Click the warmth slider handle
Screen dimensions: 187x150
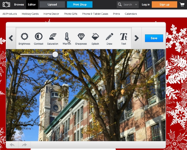[55, 54]
